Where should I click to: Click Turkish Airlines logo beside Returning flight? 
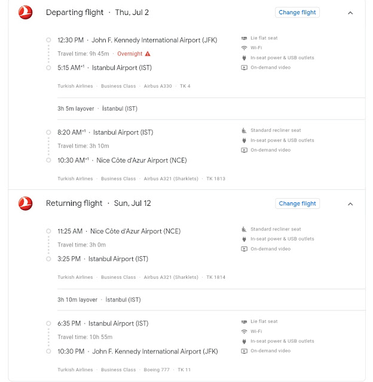[x=25, y=203]
